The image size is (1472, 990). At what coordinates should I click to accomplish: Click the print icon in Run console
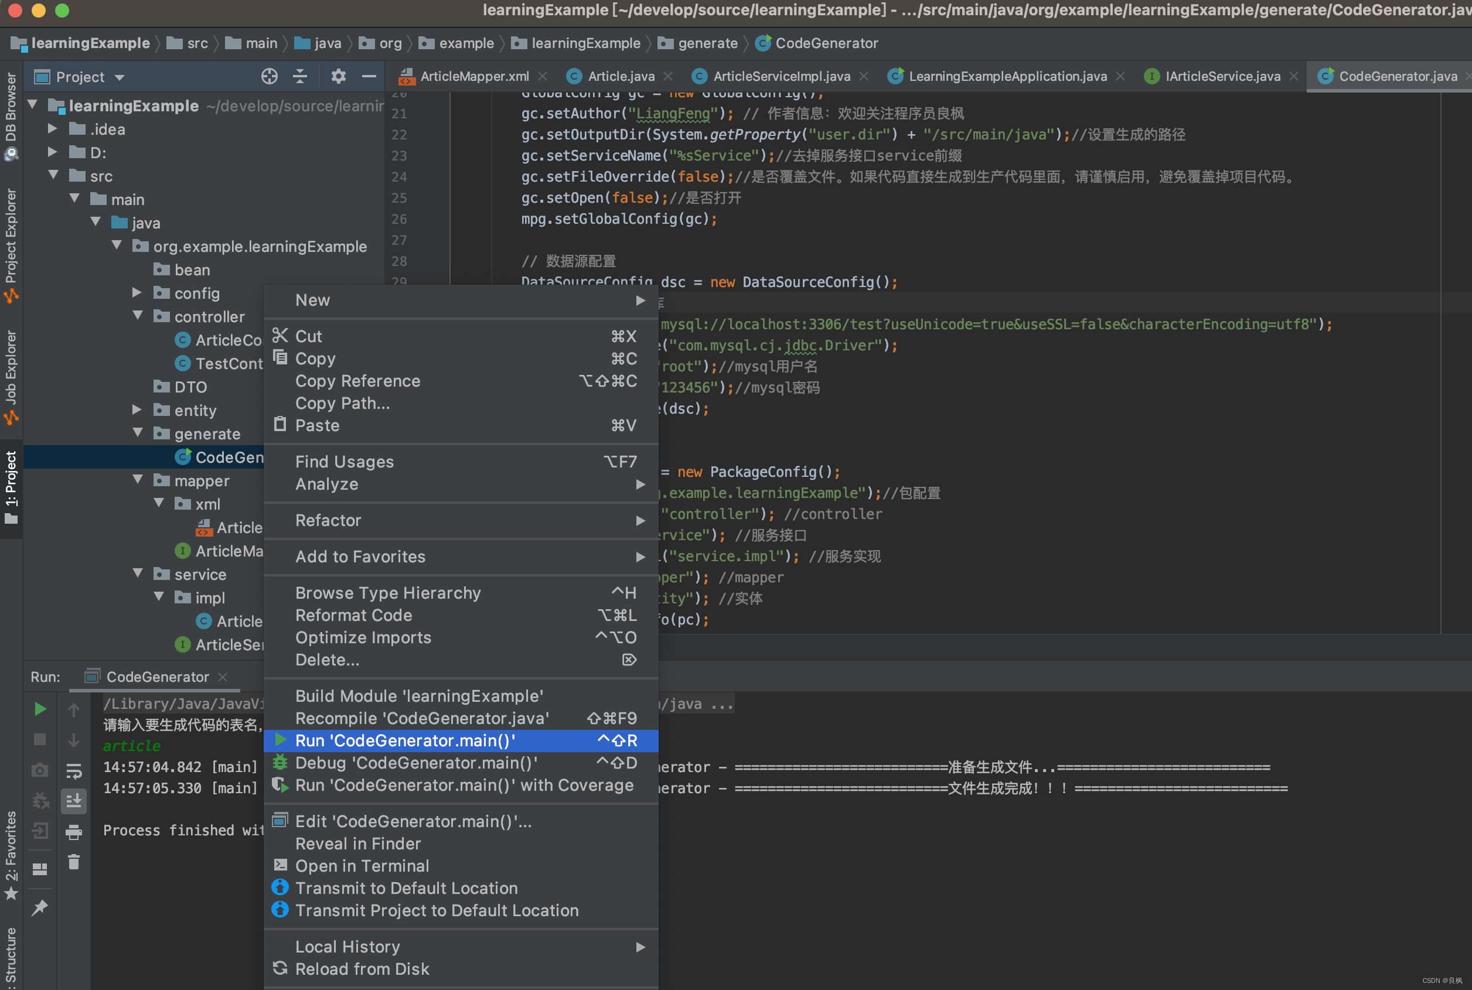74,833
